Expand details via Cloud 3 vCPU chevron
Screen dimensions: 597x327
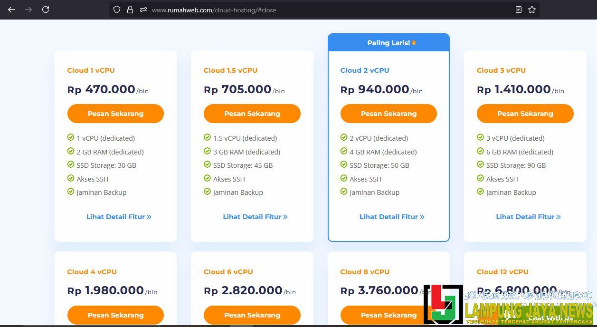559,216
